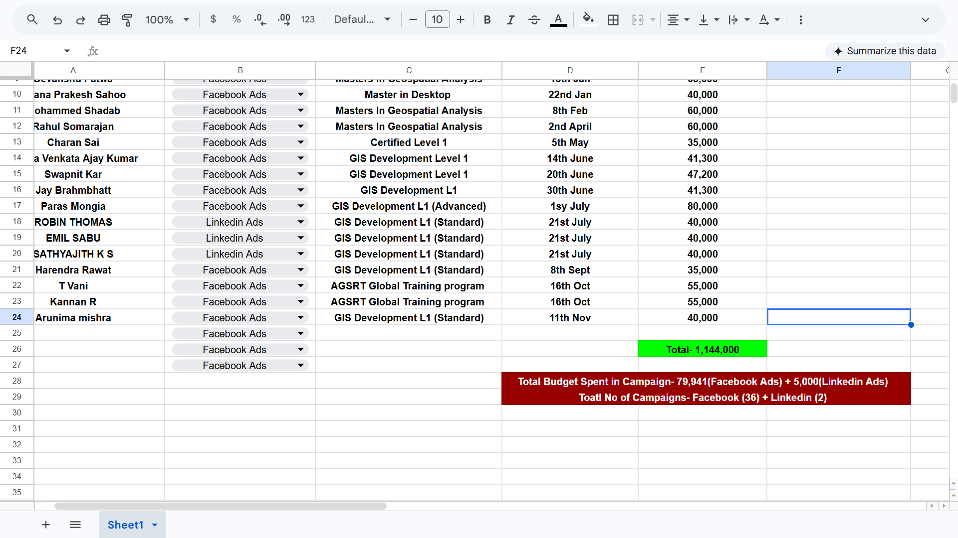
Task: Click the print icon
Action: pos(104,19)
